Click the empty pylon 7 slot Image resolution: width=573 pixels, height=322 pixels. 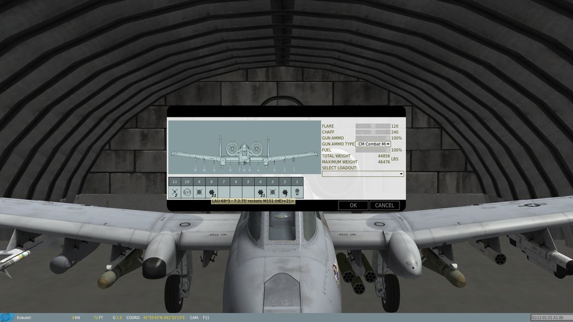pyautogui.click(x=223, y=192)
